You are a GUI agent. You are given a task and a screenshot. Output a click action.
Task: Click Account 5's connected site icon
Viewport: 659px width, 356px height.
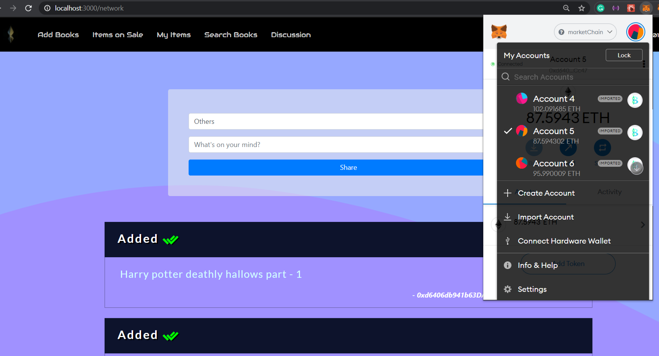point(635,133)
